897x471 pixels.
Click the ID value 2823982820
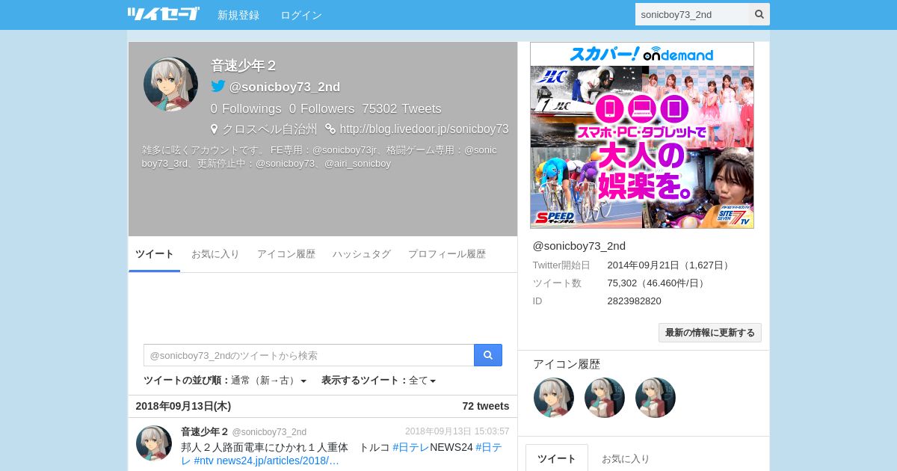coord(635,301)
